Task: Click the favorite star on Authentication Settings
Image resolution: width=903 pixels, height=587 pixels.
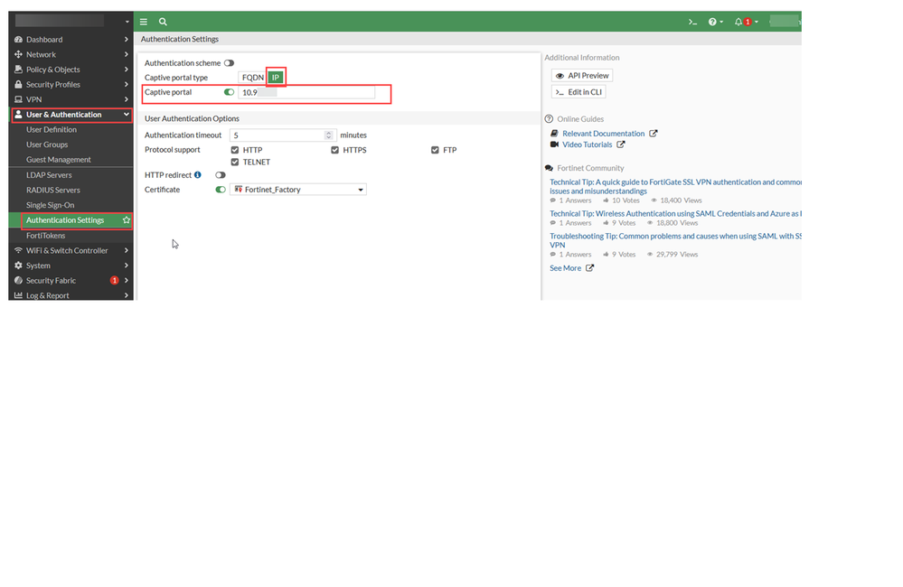Action: [x=127, y=220]
